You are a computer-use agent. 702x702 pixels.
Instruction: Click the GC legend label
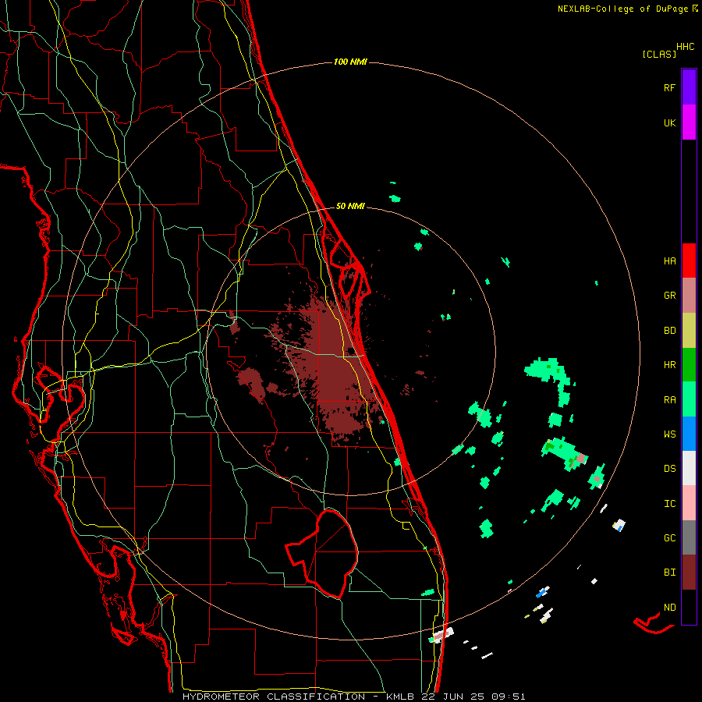[x=669, y=537]
